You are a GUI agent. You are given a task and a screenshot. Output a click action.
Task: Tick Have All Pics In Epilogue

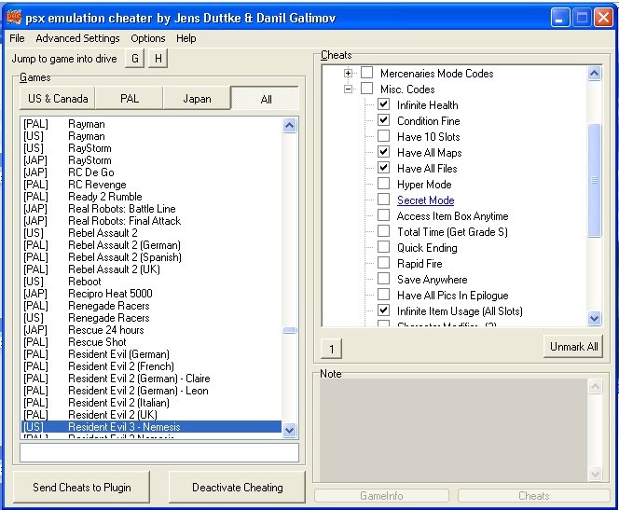(383, 295)
